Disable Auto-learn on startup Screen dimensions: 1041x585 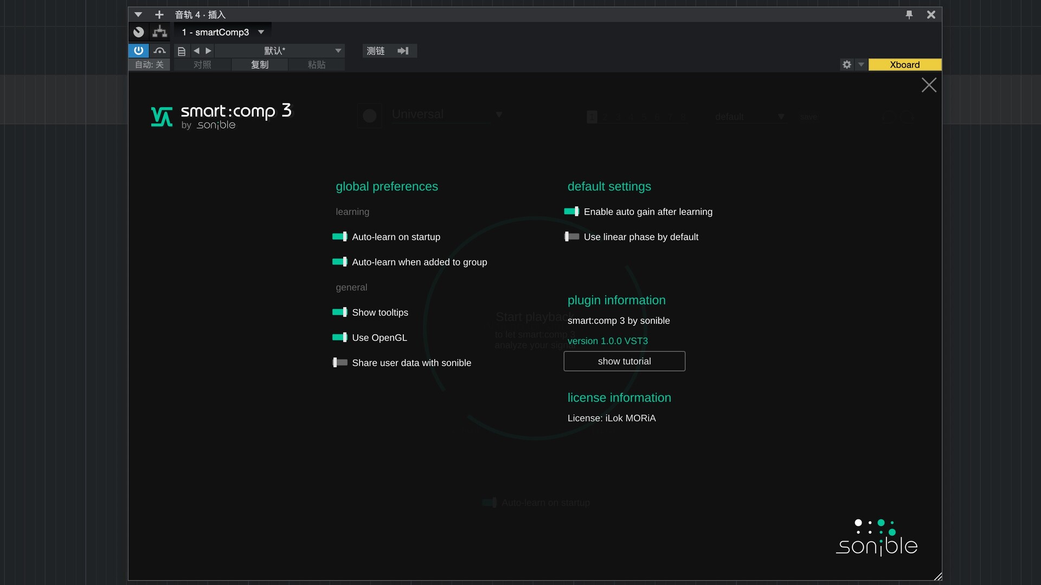pos(340,237)
